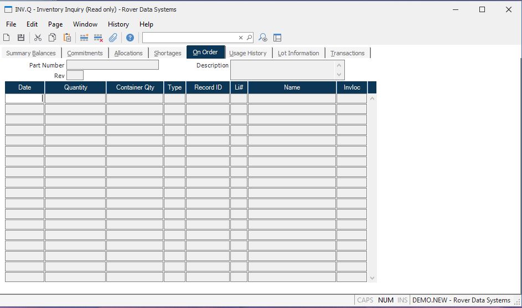Screen dimensions: 522x308
Task: Click the Copy icon in toolbar
Action: [52, 38]
